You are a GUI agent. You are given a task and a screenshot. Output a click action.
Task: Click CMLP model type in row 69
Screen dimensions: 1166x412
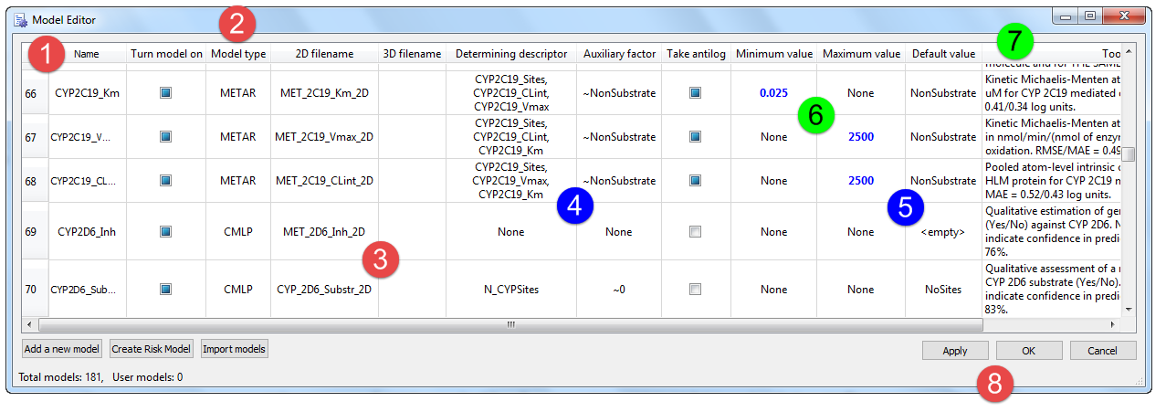[238, 231]
